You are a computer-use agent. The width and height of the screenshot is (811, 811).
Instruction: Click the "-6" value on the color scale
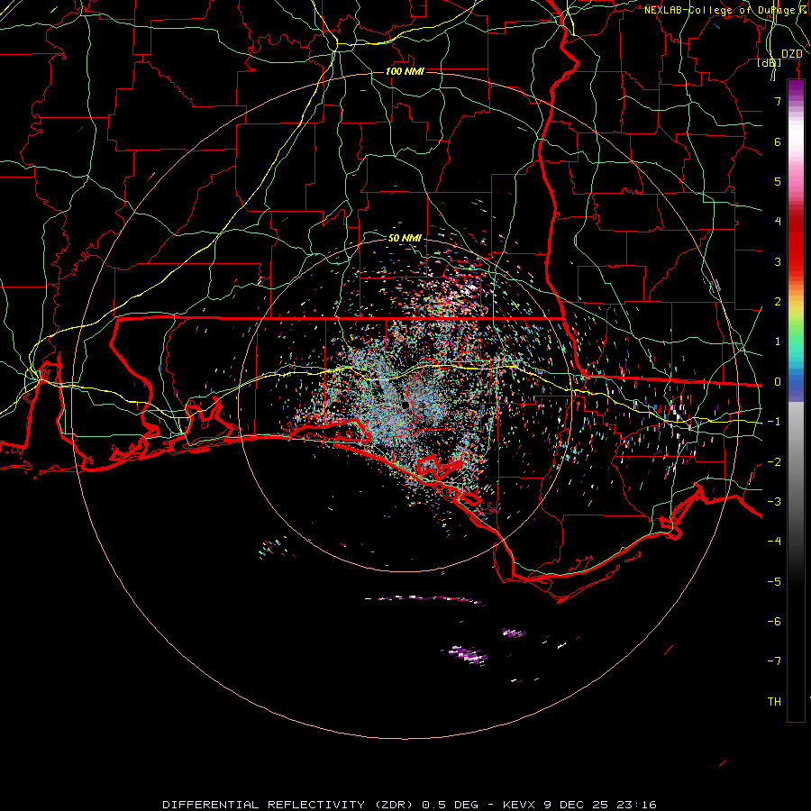pyautogui.click(x=774, y=622)
